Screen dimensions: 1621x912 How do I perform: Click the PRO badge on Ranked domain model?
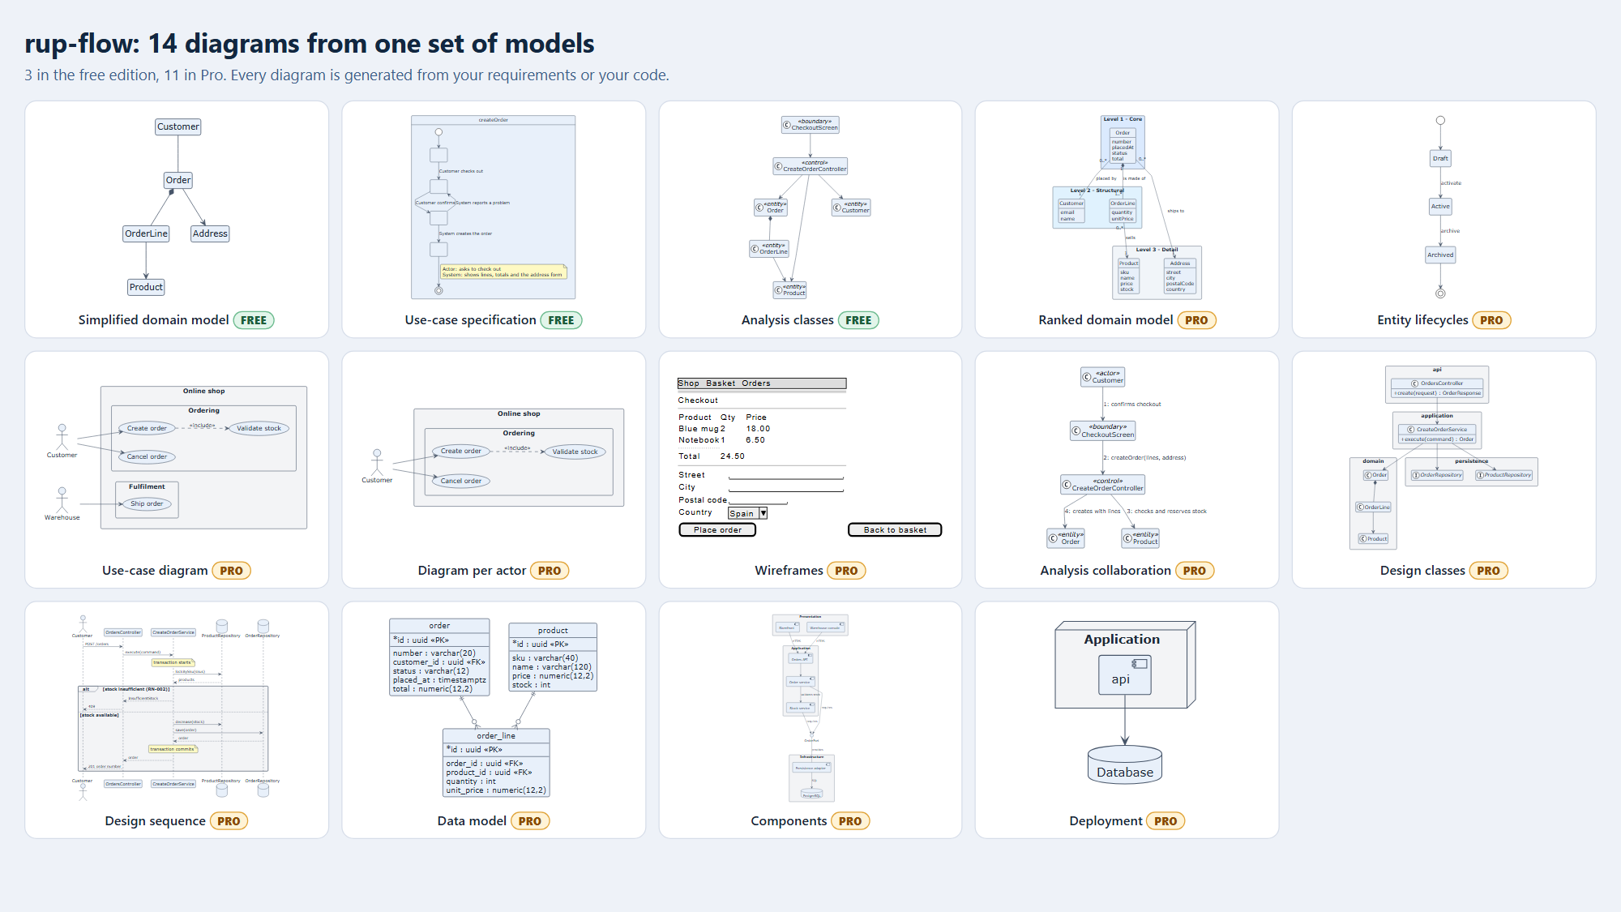click(1196, 320)
